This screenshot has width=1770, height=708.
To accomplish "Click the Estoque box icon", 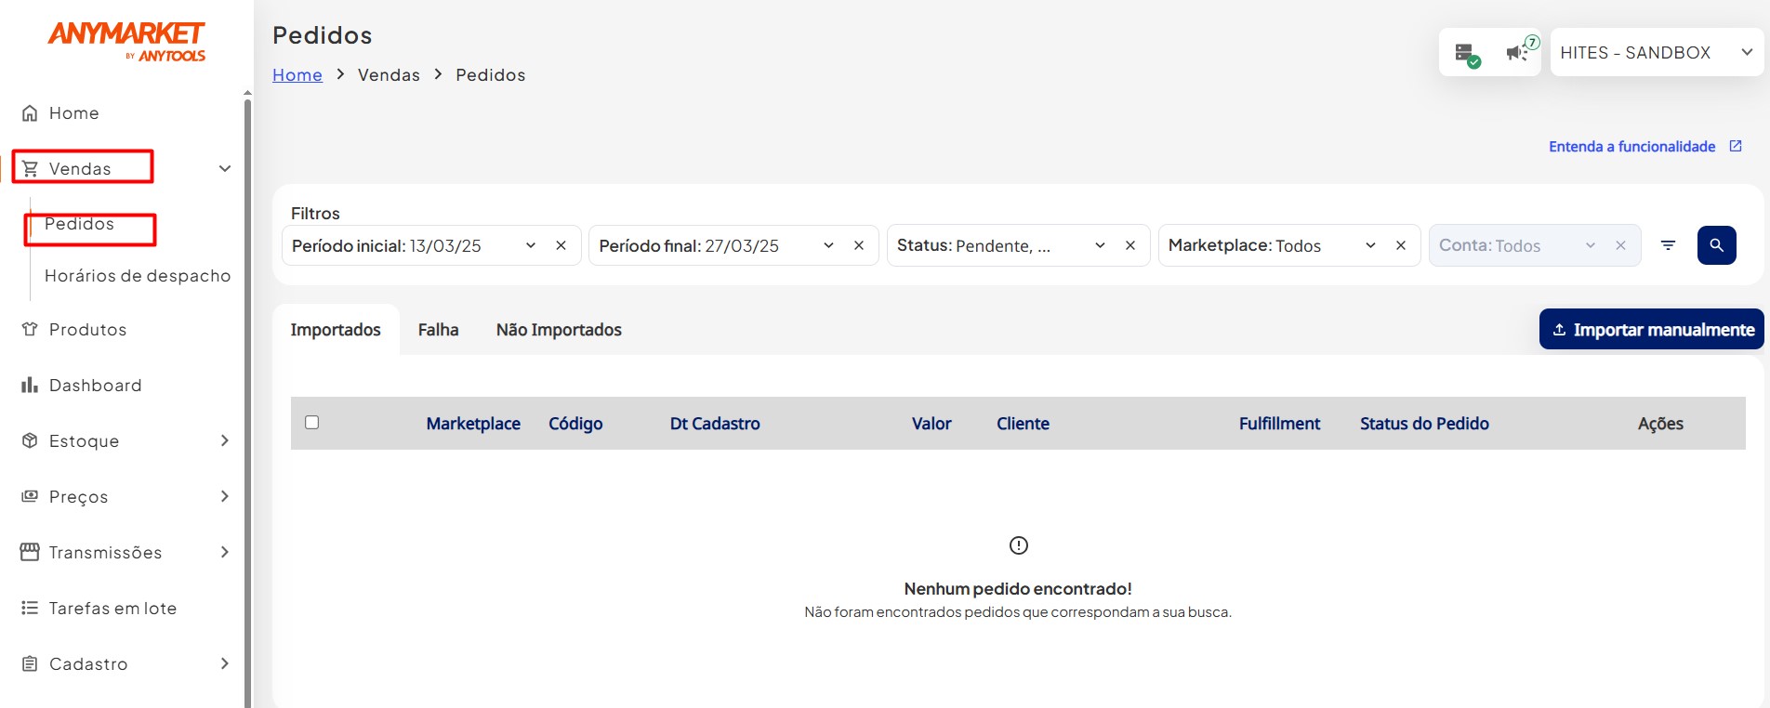I will pos(30,440).
